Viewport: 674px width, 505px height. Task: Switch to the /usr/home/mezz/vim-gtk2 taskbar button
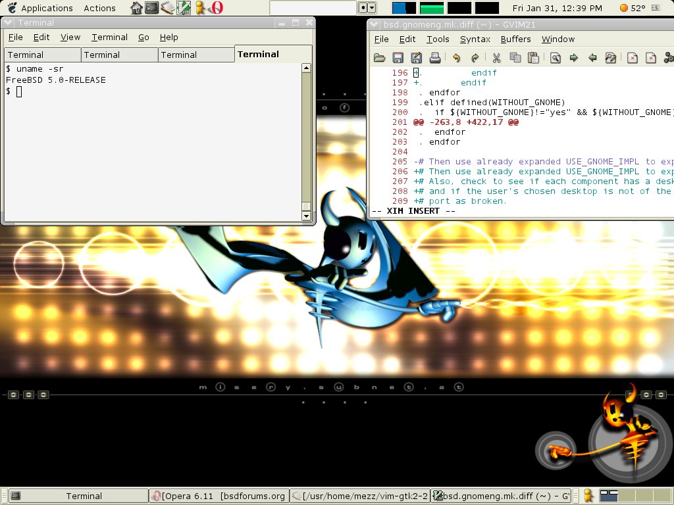(x=360, y=496)
